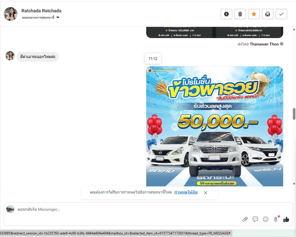
Task: Open Ratchada Ratchada's header profile picture
Action: [11, 14]
